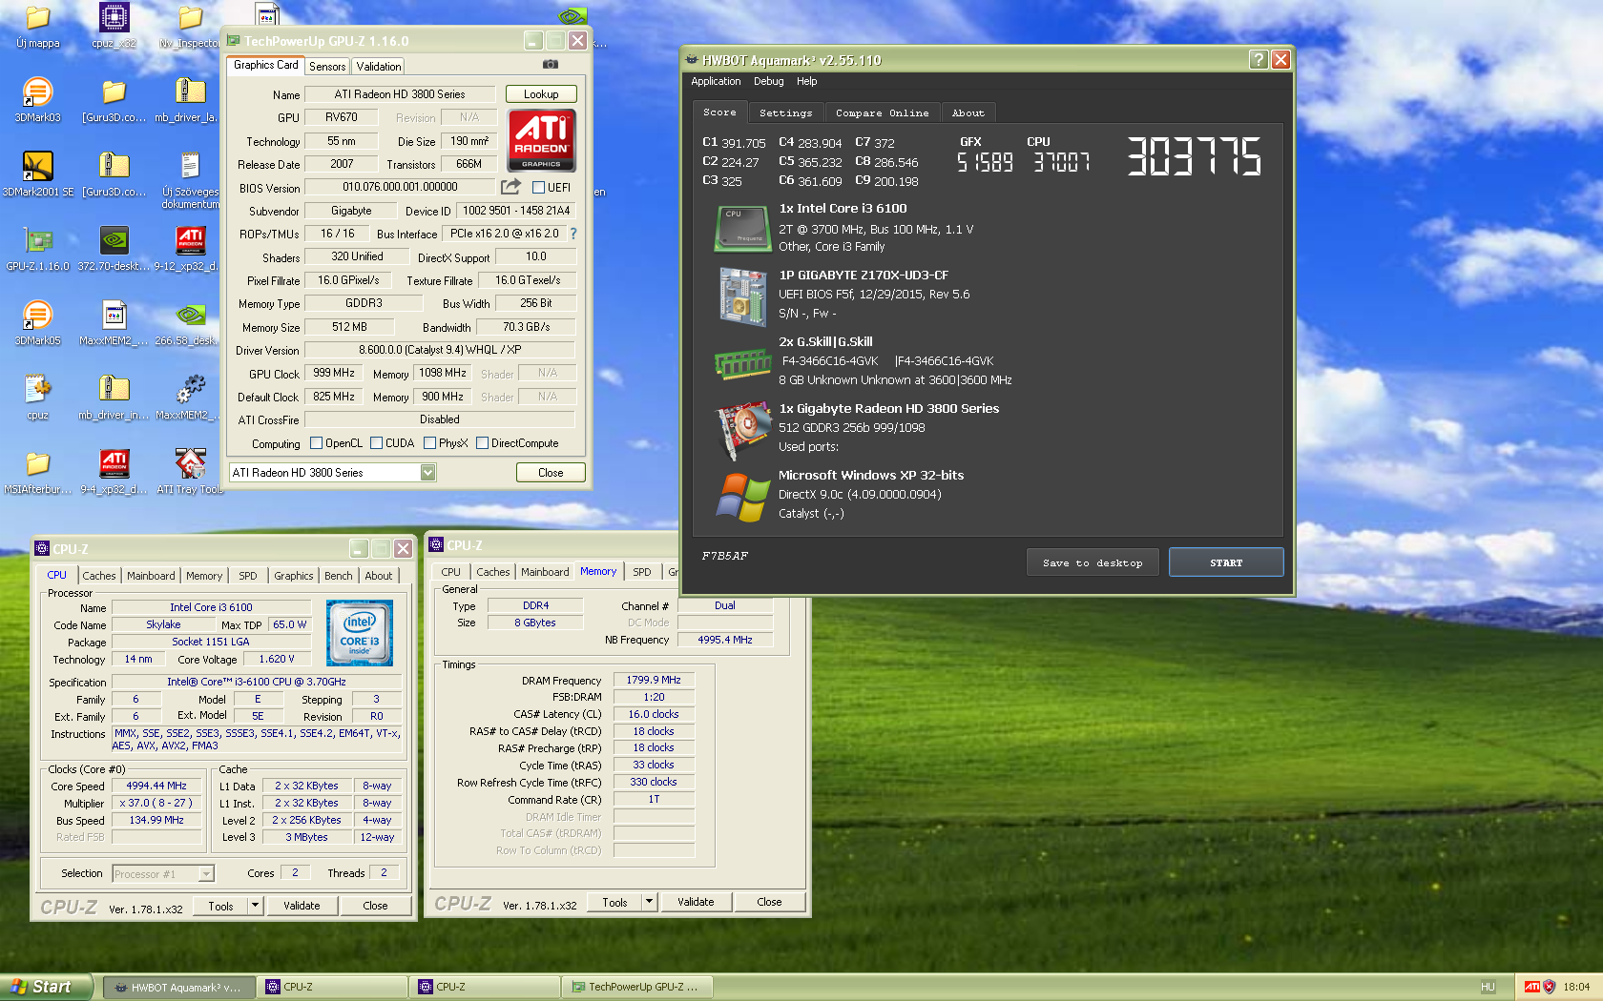Screen dimensions: 1603x1001
Task: Launch the 3DMark03 desktop icon
Action: tap(37, 100)
